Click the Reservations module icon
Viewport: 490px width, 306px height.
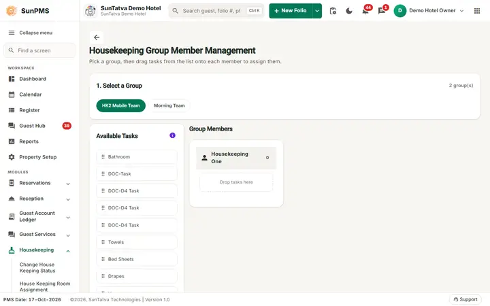[12, 183]
